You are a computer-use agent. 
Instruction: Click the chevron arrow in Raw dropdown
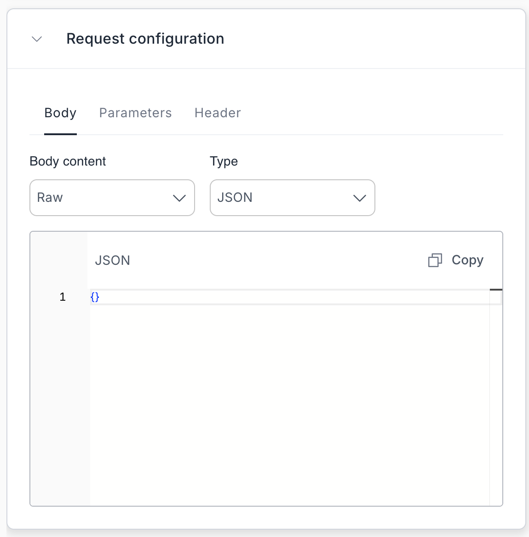tap(179, 198)
